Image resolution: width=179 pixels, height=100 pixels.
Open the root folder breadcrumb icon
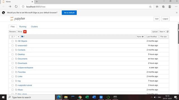tap(22, 36)
